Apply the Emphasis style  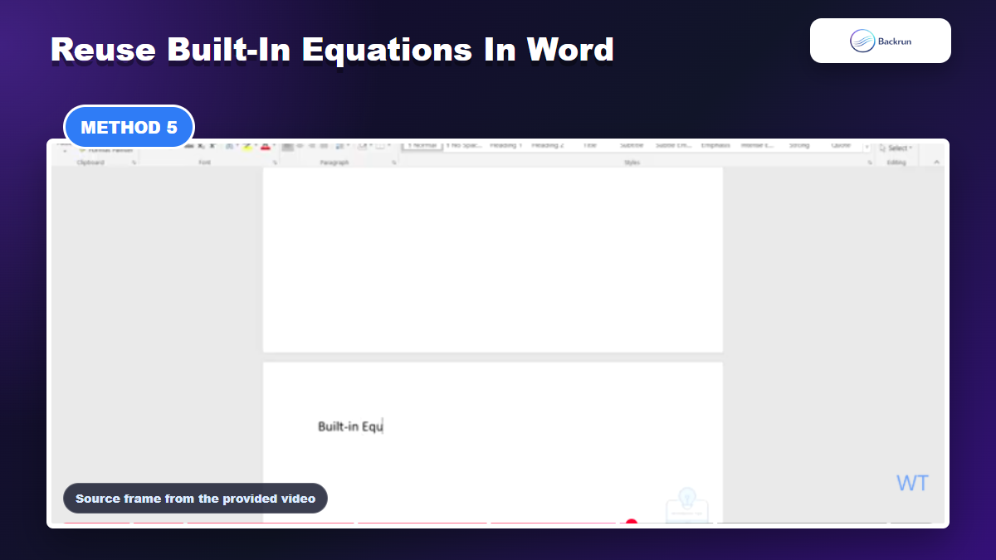click(715, 145)
